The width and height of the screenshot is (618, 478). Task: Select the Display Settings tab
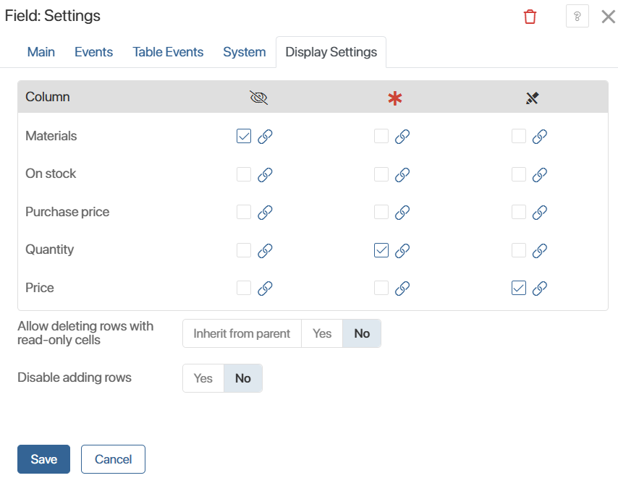point(331,52)
